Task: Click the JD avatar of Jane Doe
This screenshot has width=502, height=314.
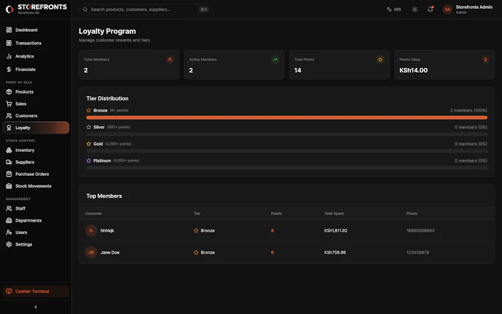Action: point(91,252)
